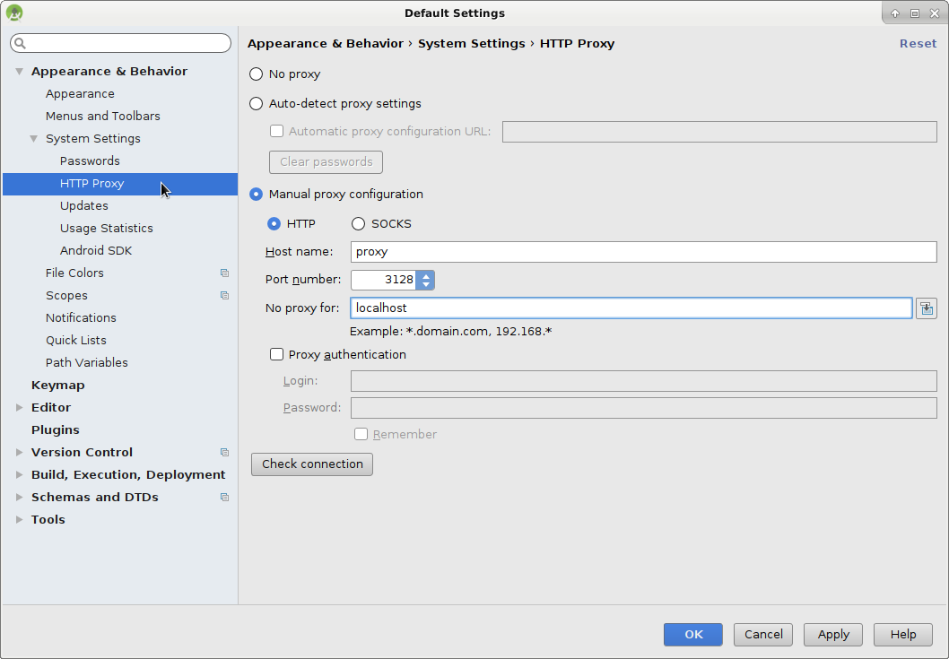
Task: Click the Android Studio logo in the title bar
Action: point(13,12)
